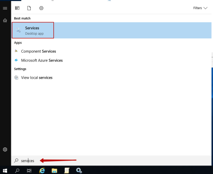The height and width of the screenshot is (174, 213).
Task: Open Task View from the taskbar
Action: pyautogui.click(x=29, y=171)
